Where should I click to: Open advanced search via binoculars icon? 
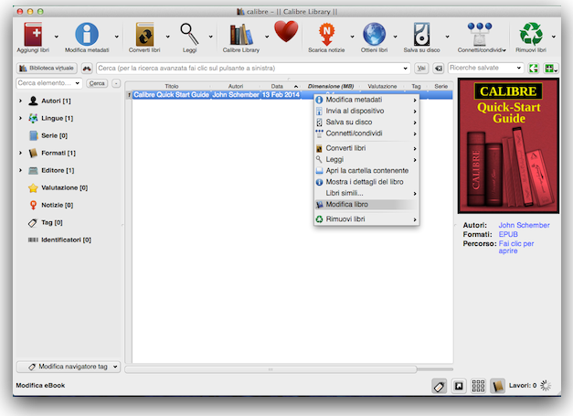pos(87,69)
